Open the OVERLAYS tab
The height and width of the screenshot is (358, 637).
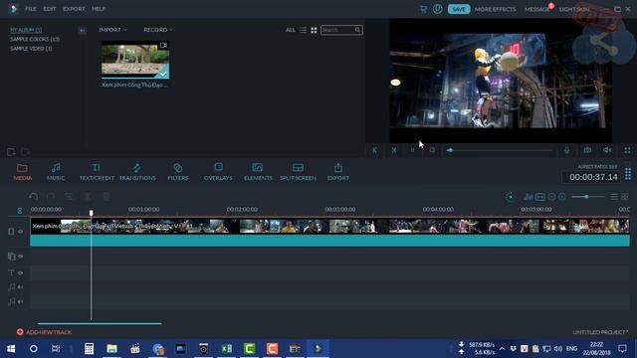[x=218, y=172]
